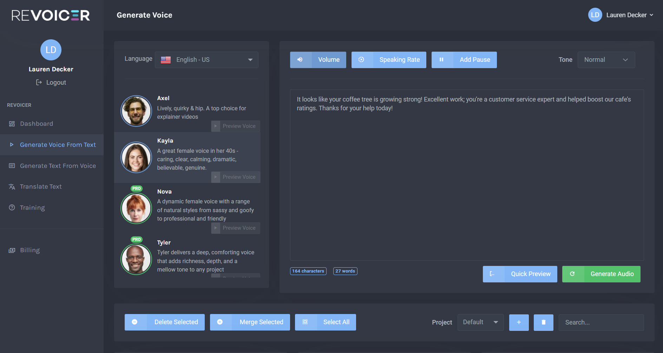Play Axel's voice preview icon
This screenshot has width=663, height=353.
(216, 126)
